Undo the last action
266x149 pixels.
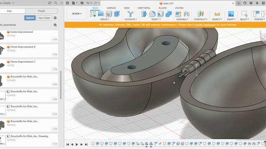89,3
